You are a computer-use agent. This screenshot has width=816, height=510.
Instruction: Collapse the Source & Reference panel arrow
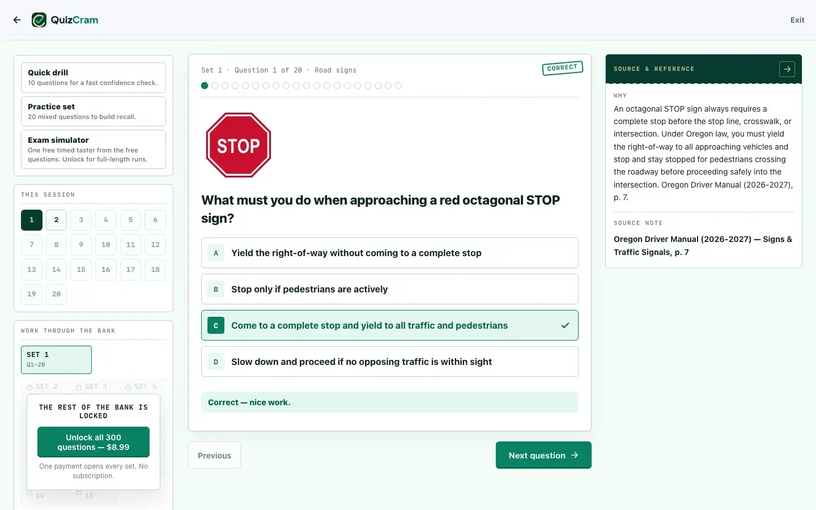[x=787, y=69]
